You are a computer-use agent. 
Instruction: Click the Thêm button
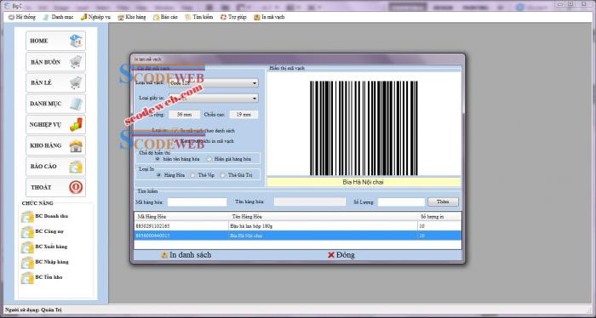(x=443, y=202)
